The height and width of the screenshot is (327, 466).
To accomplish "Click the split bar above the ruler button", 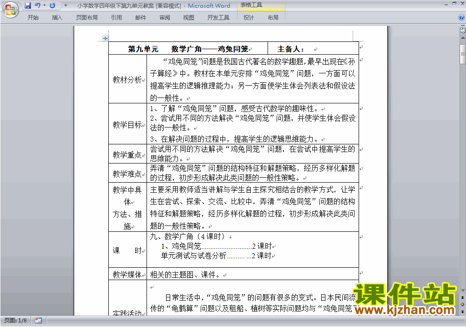I will 463,26.
